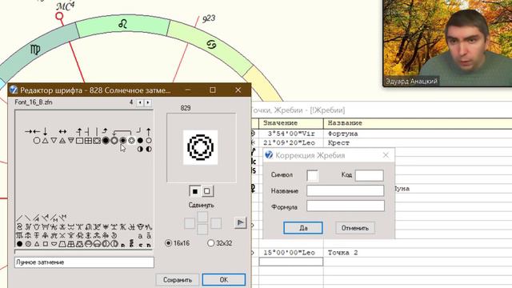Shift glyph right with Сдвинуть button

216,223
